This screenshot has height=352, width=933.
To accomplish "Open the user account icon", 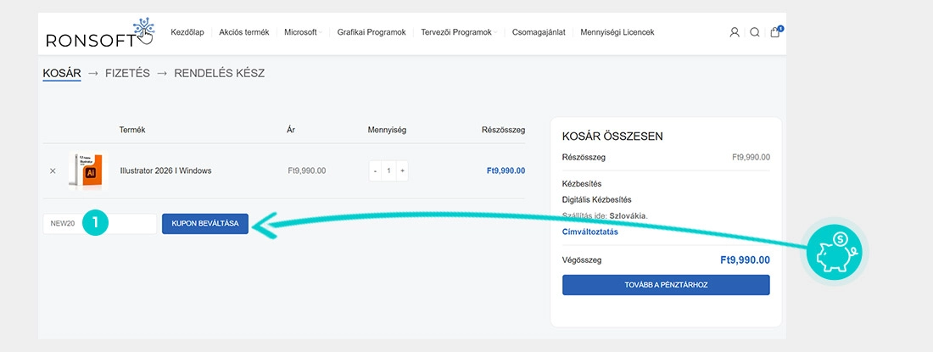I will (735, 32).
